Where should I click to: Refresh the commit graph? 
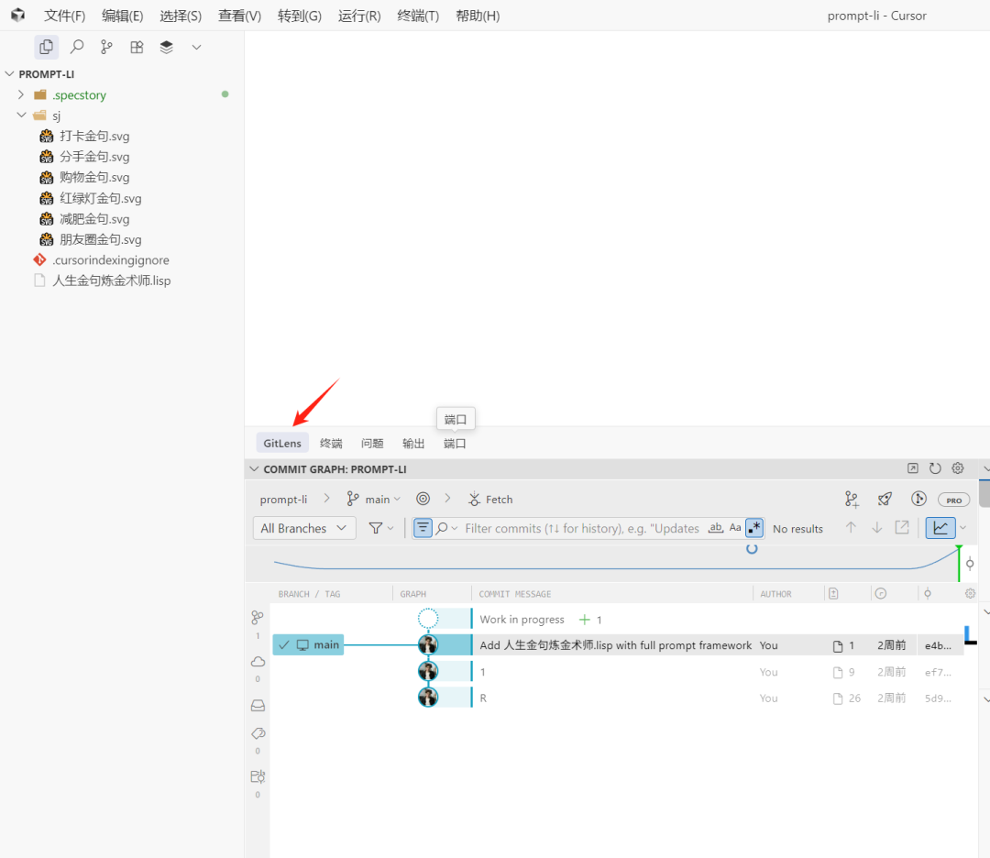[935, 468]
